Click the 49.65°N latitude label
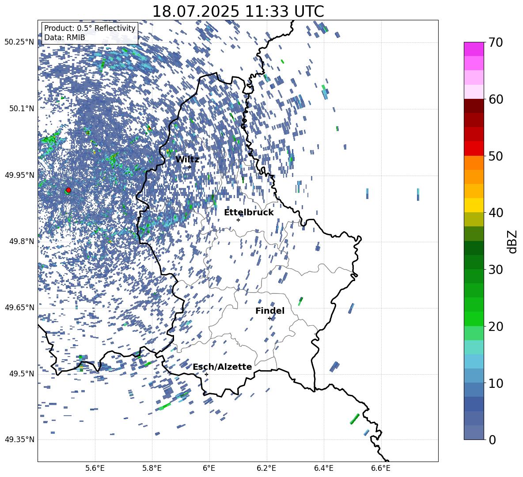The image size is (523, 477). tap(19, 308)
